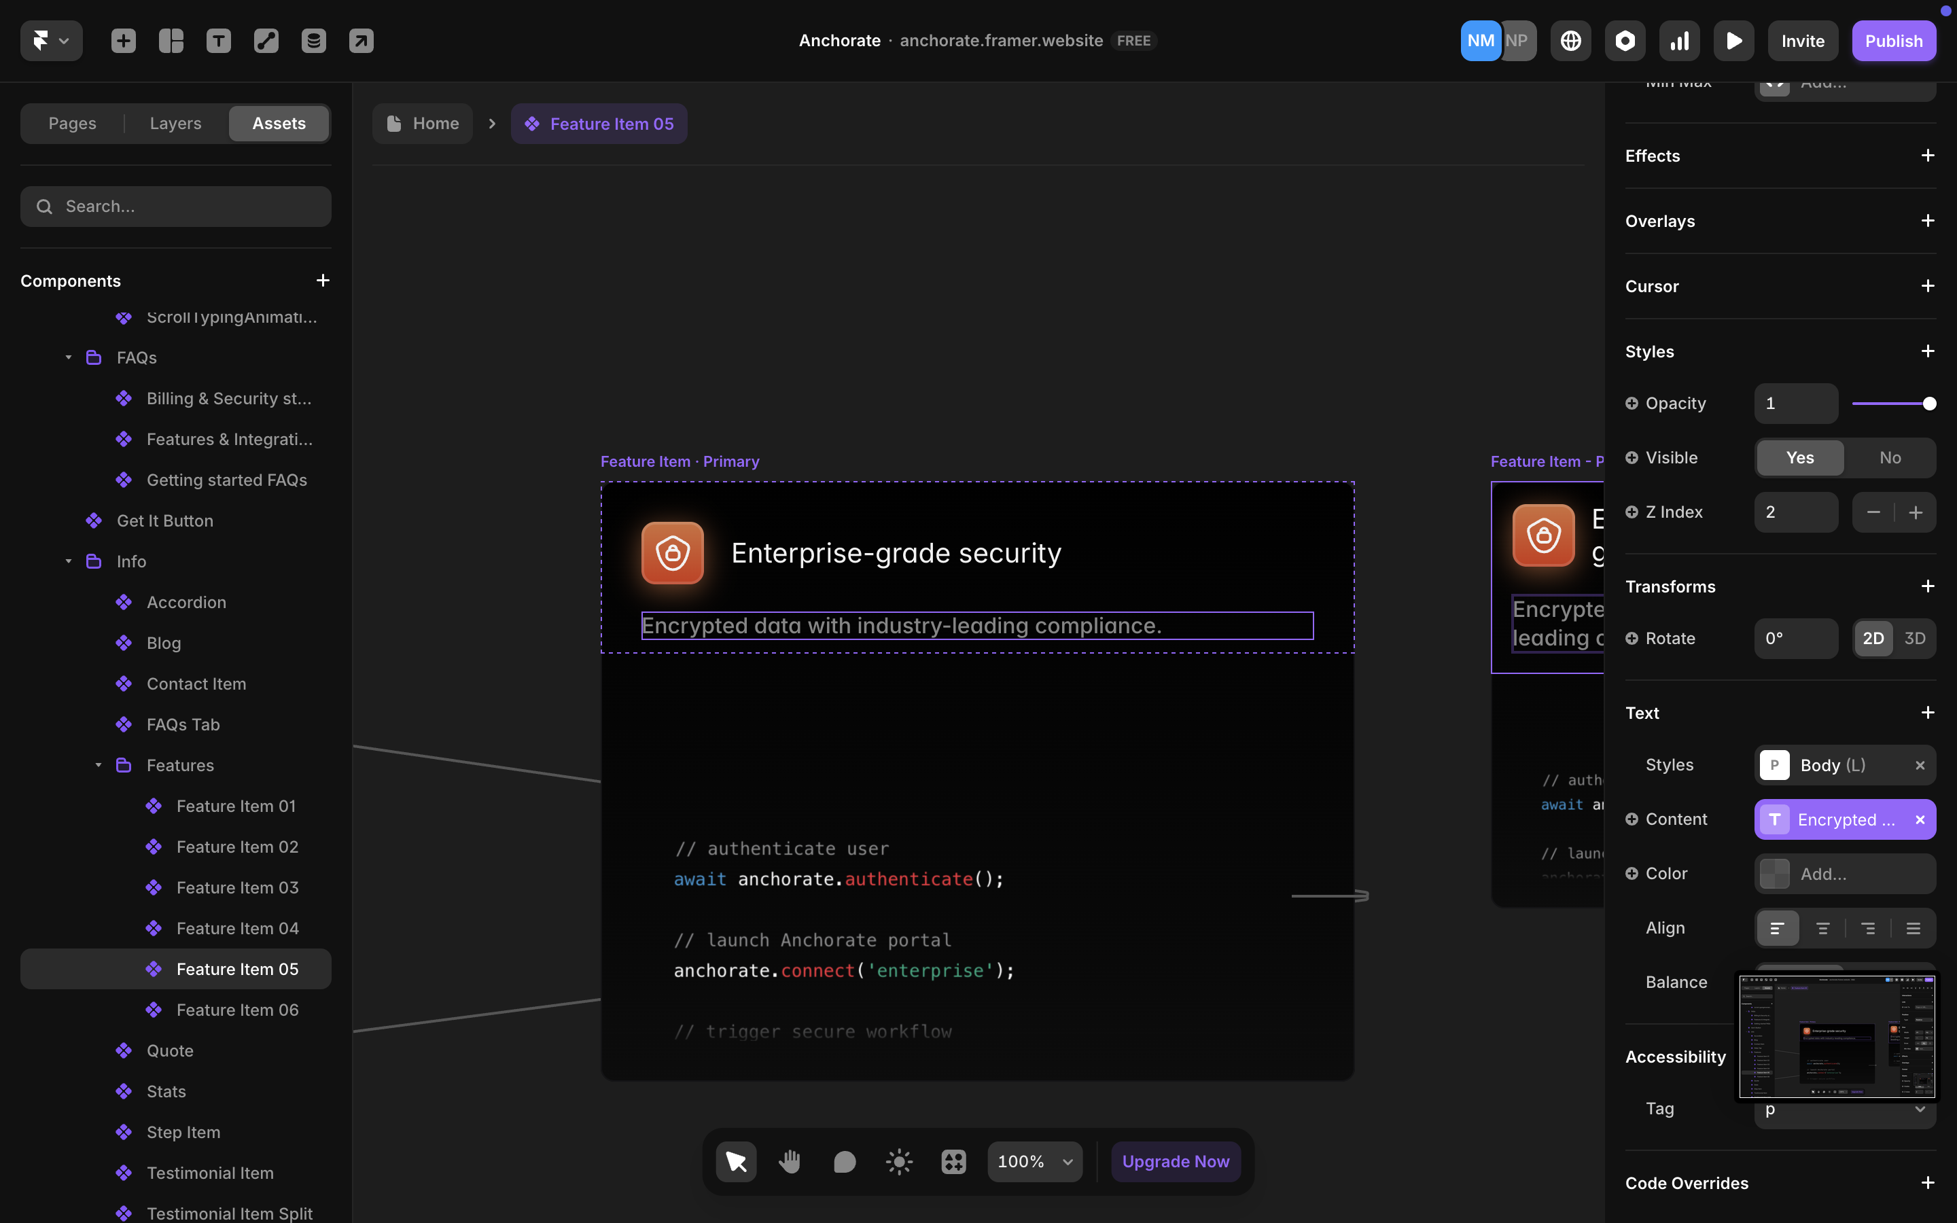Click the Insert plus icon in top toolbar
The image size is (1957, 1223).
(x=123, y=41)
